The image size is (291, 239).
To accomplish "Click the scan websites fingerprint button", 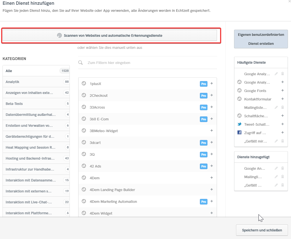I will 110,36.
